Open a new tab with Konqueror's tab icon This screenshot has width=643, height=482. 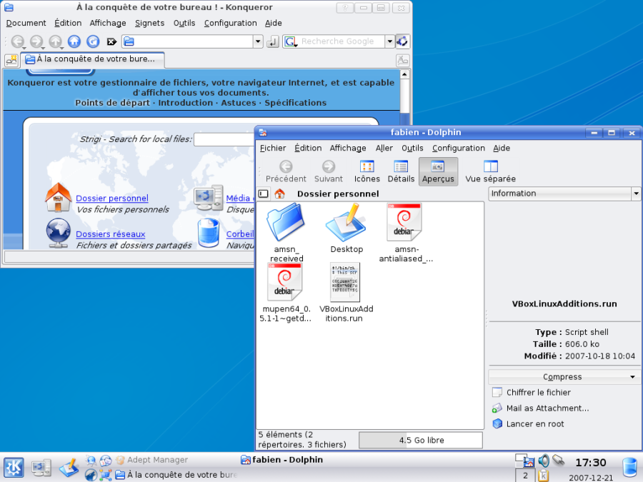pyautogui.click(x=11, y=60)
